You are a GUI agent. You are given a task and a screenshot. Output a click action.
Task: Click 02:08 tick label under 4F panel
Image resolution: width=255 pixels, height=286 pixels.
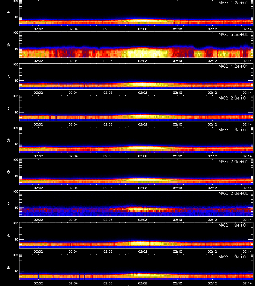(143, 124)
